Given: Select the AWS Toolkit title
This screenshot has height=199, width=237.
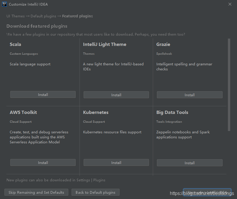Looking at the screenshot, I should 23,112.
